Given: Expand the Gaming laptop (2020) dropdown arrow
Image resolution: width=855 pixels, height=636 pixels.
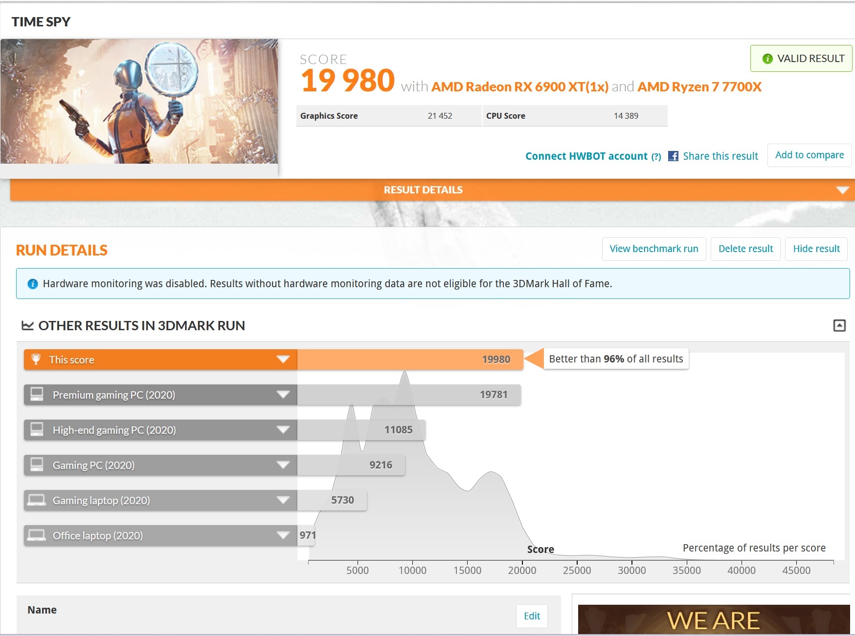Looking at the screenshot, I should pyautogui.click(x=283, y=500).
